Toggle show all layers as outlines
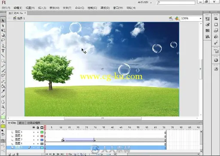 click(42, 128)
